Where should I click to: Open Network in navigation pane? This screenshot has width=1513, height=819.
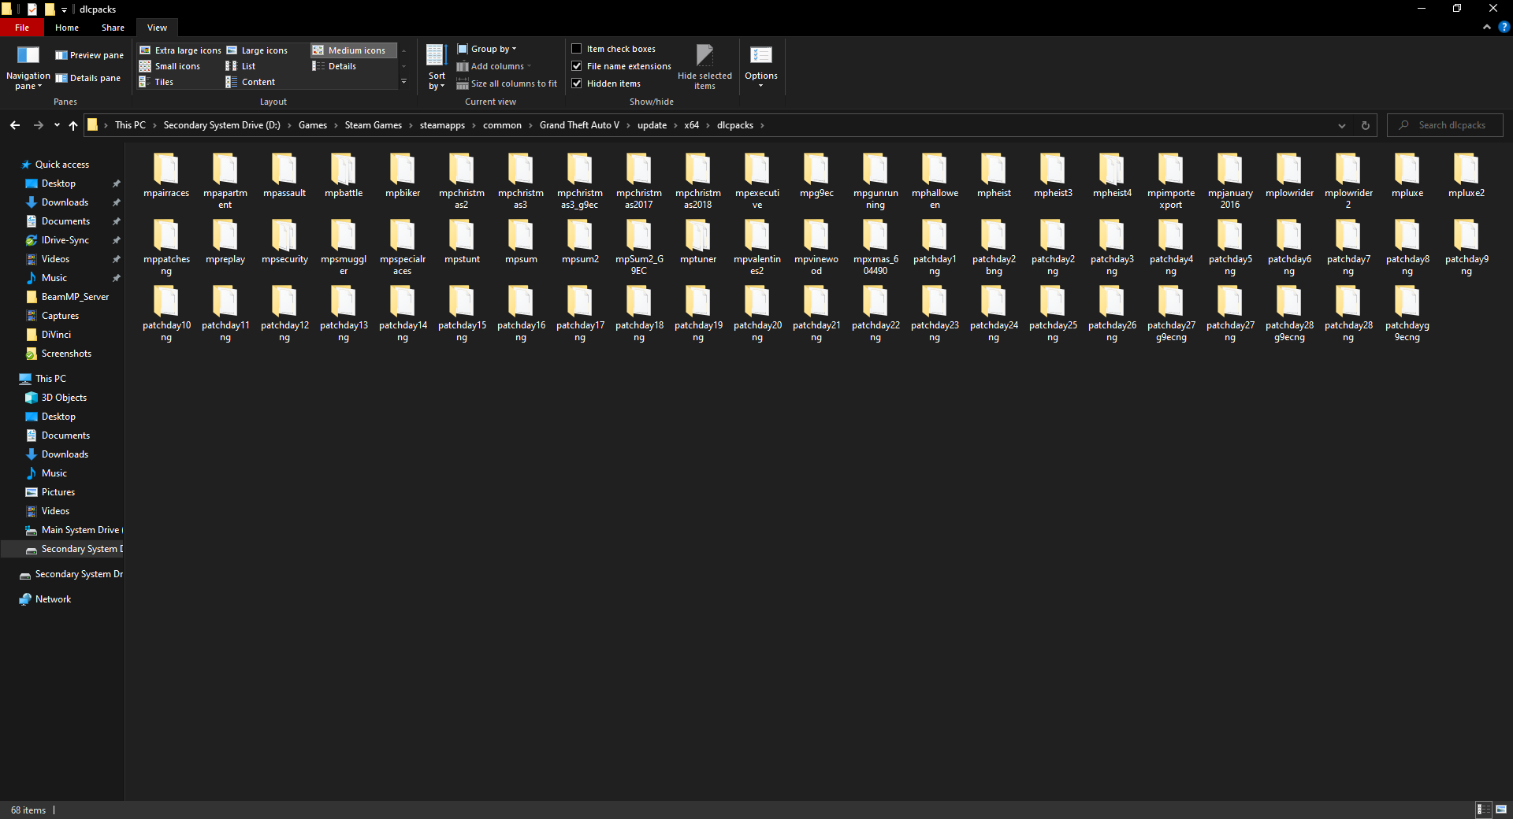click(x=53, y=599)
